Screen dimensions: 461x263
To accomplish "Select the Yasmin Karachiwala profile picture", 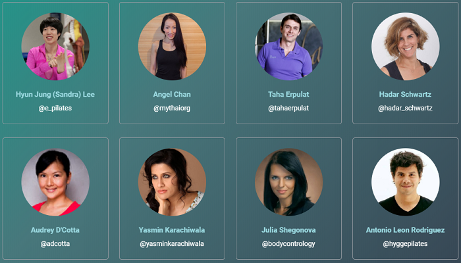I will (x=172, y=182).
